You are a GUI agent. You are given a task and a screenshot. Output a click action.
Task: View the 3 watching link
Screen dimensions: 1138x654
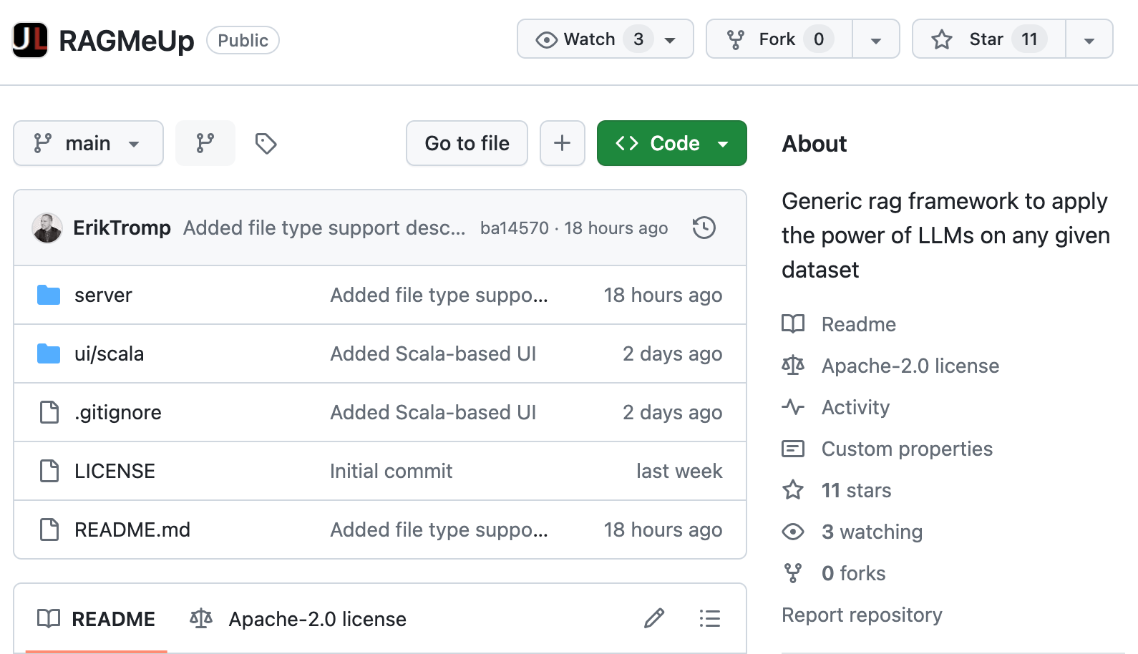(x=872, y=532)
